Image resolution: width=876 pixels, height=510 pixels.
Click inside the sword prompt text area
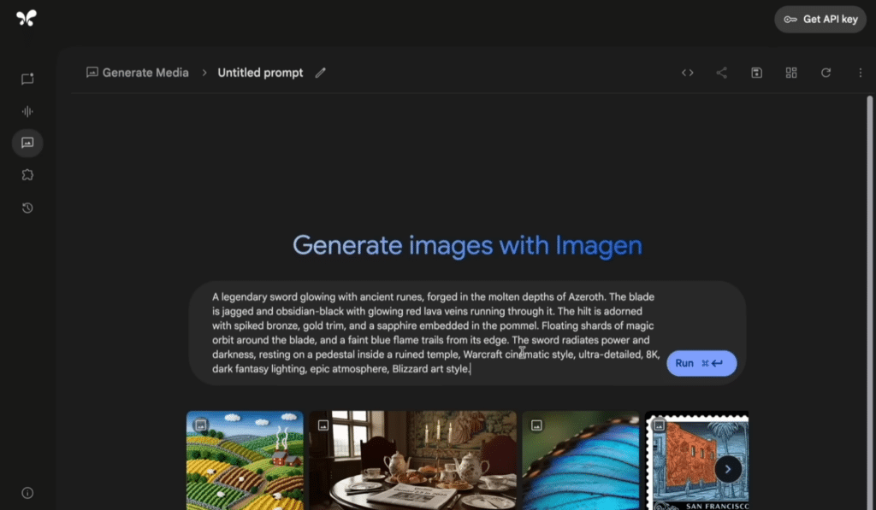click(x=435, y=332)
